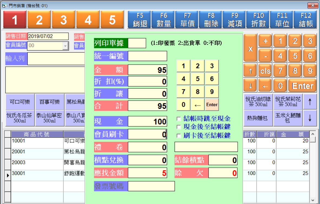
Task: Switch to orange tab 5
Action: [x=112, y=20]
